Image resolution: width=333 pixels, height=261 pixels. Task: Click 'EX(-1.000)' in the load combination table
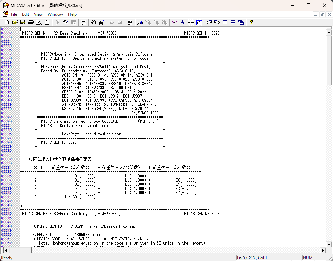(186, 189)
